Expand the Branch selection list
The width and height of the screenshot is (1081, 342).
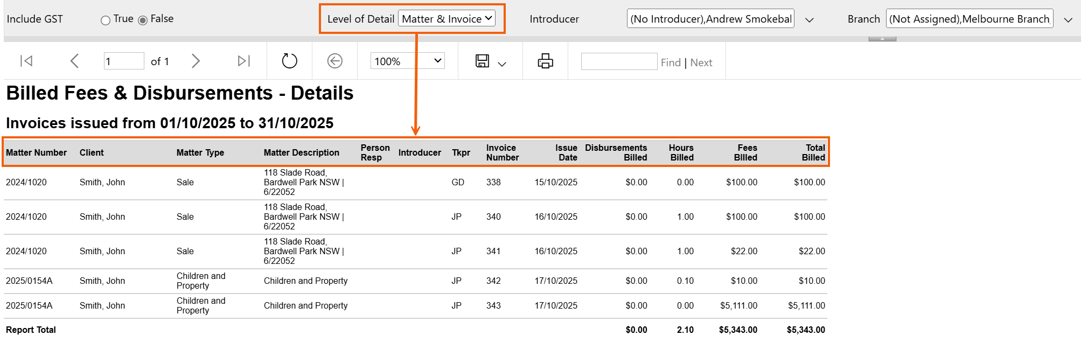(x=1068, y=20)
